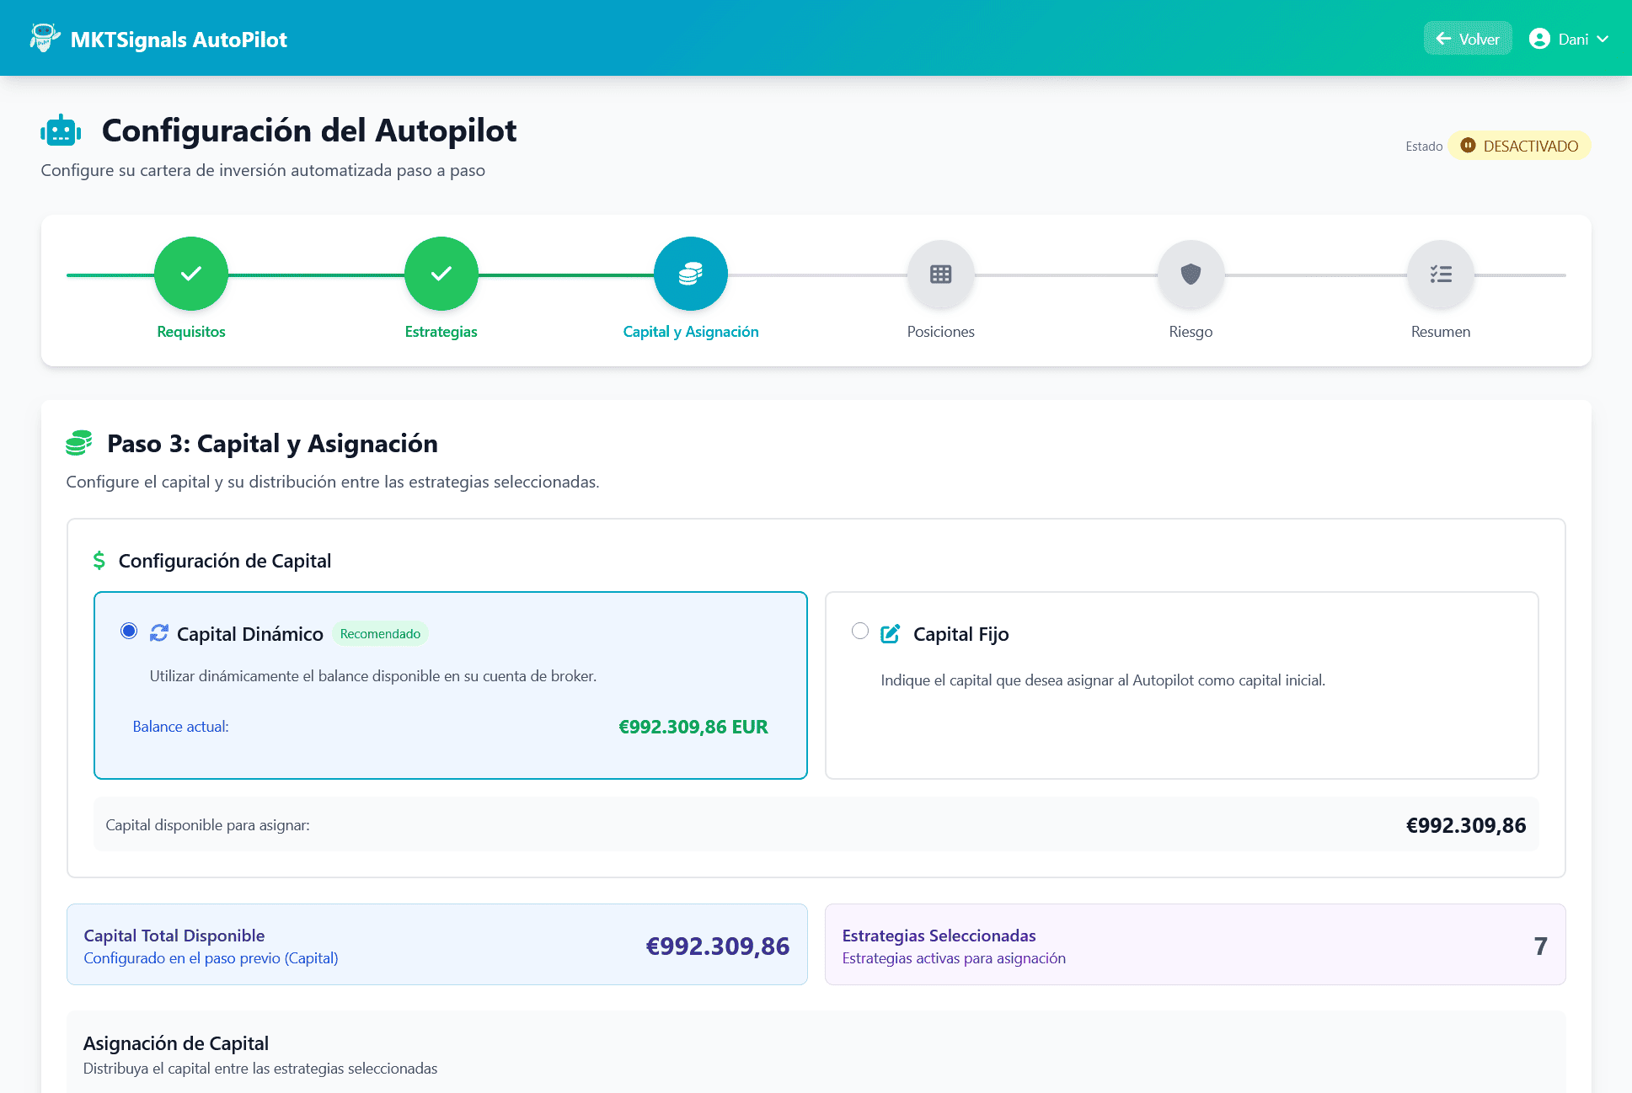Click the Balance actual amount field
Image resolution: width=1632 pixels, height=1093 pixels.
pos(693,726)
